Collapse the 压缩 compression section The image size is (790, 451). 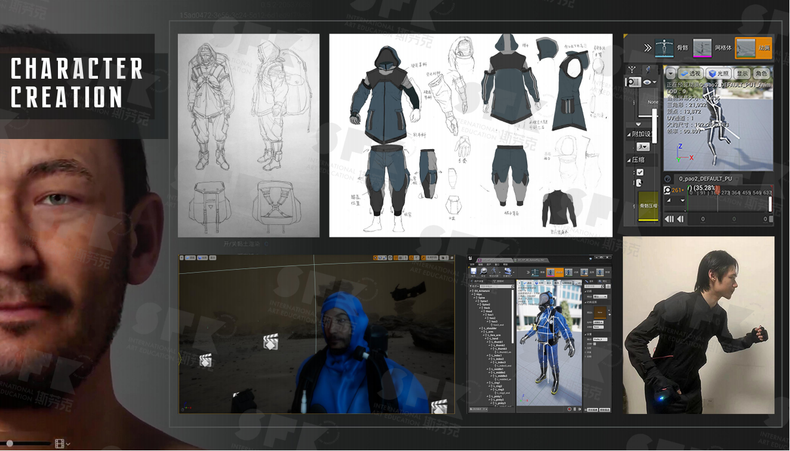coord(628,160)
